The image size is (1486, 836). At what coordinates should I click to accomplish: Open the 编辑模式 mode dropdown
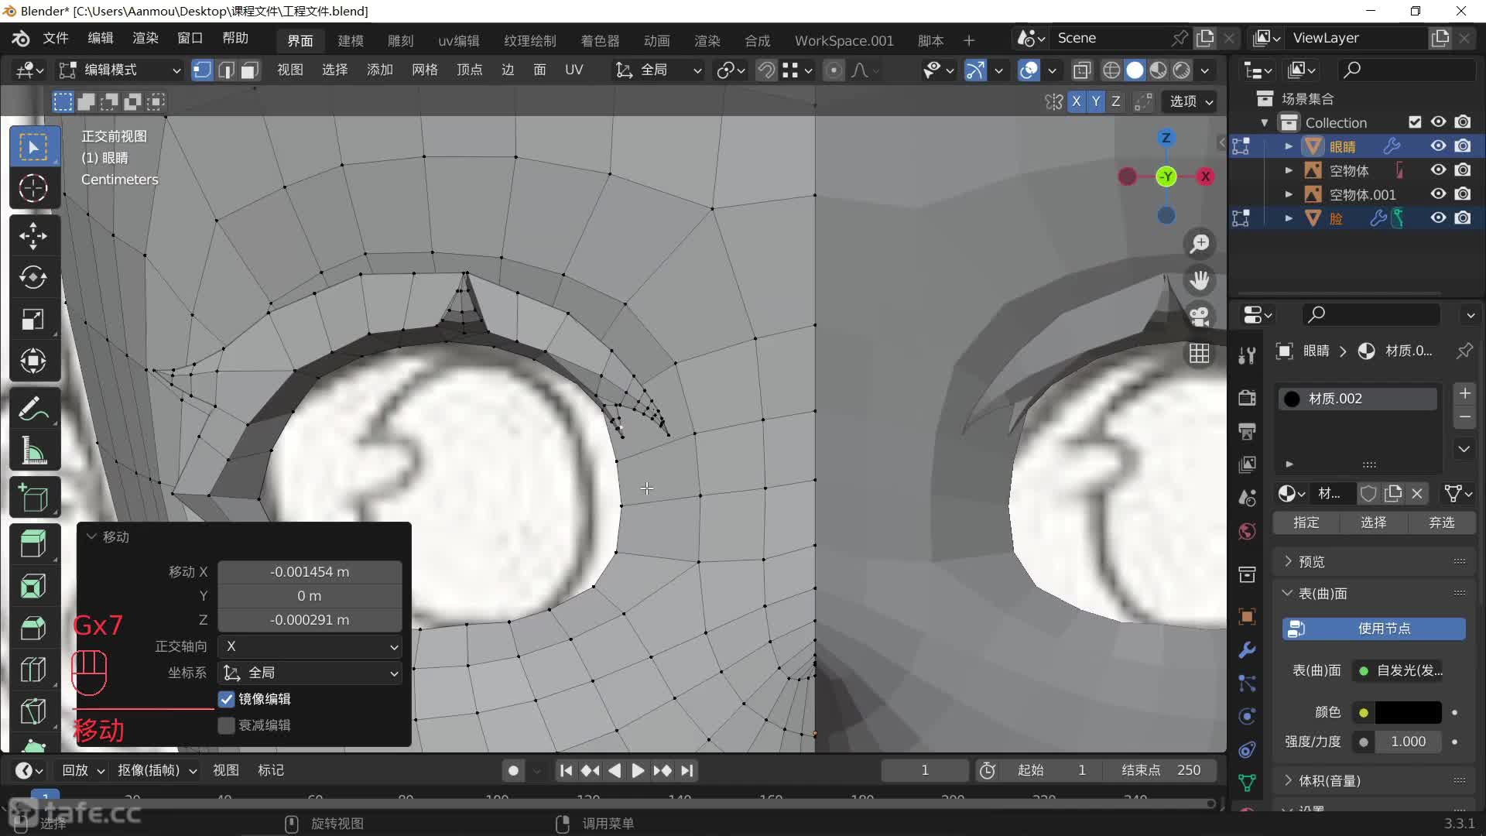pyautogui.click(x=121, y=70)
